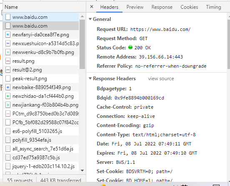The width and height of the screenshot is (230, 186).
Task: Select the second www.baidu.com request
Action: (x=41, y=26)
